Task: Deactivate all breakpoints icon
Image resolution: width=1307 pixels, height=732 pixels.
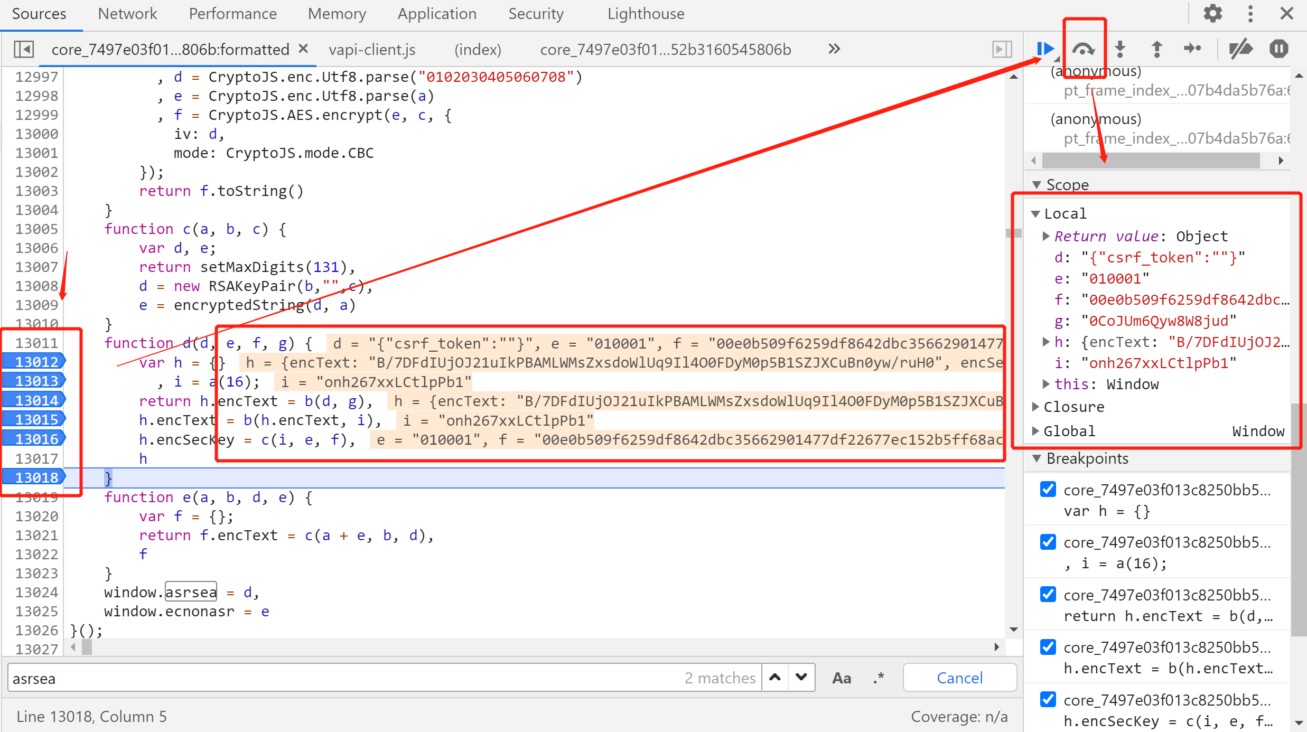Action: click(1240, 49)
